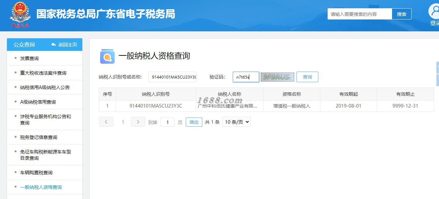Click the 纳税人识别号 column header
The width and height of the screenshot is (439, 199).
coord(156,94)
